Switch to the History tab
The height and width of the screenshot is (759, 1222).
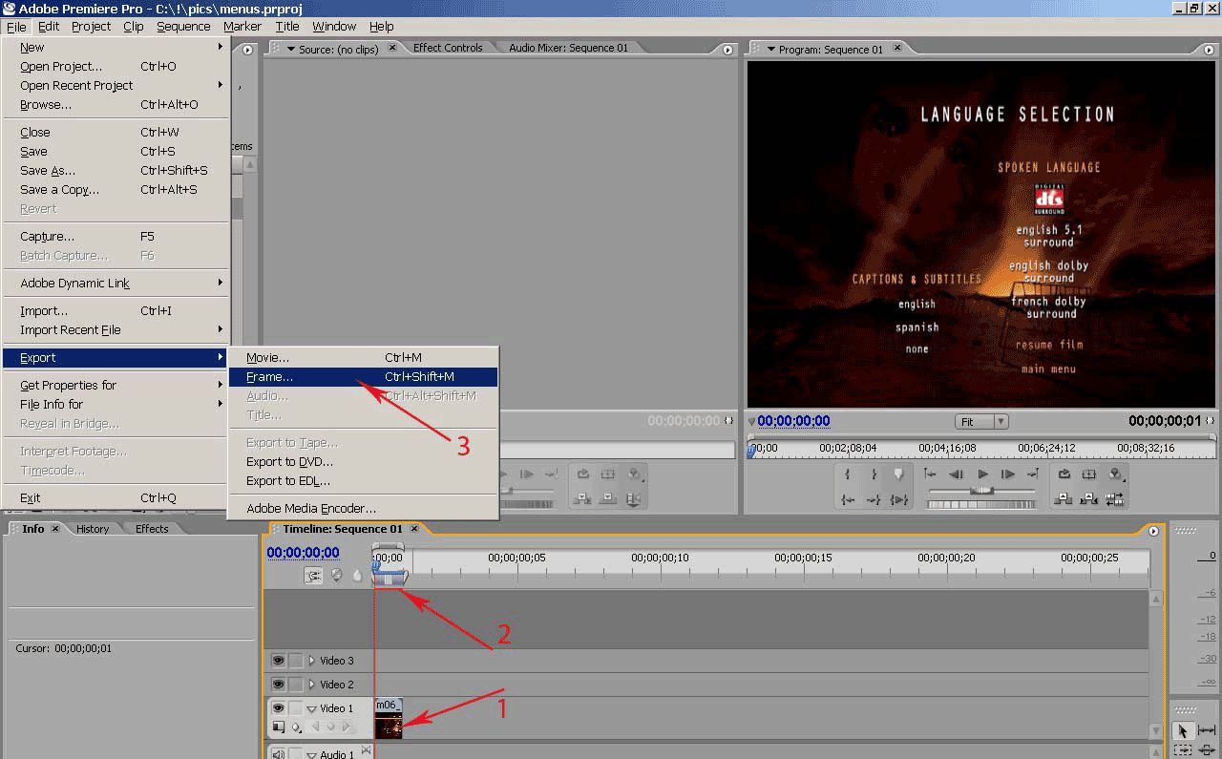tap(93, 529)
